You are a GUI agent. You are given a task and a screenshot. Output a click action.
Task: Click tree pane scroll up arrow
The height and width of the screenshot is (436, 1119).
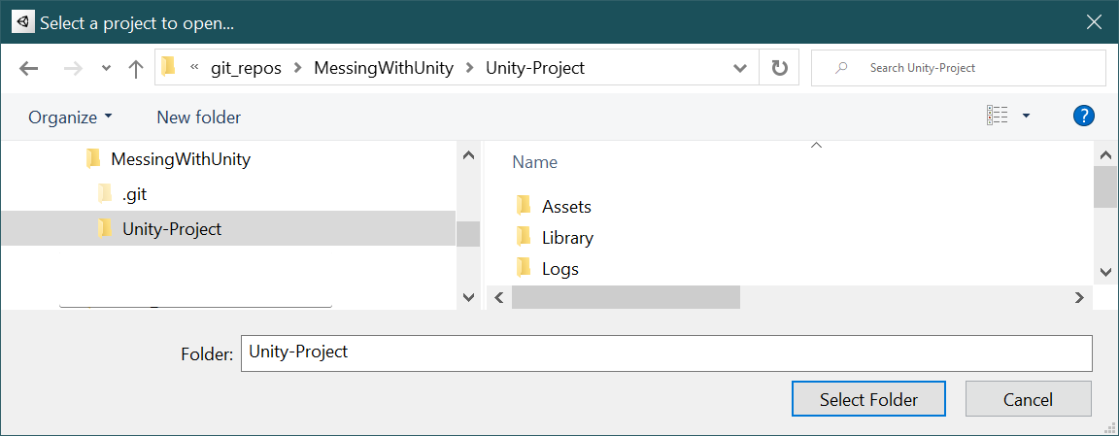(x=468, y=154)
